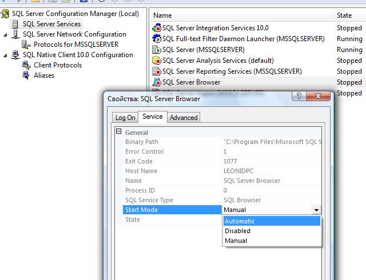This screenshot has height=280, width=366.
Task: Click Stopped state of SQL Server Browser
Action: tap(349, 82)
